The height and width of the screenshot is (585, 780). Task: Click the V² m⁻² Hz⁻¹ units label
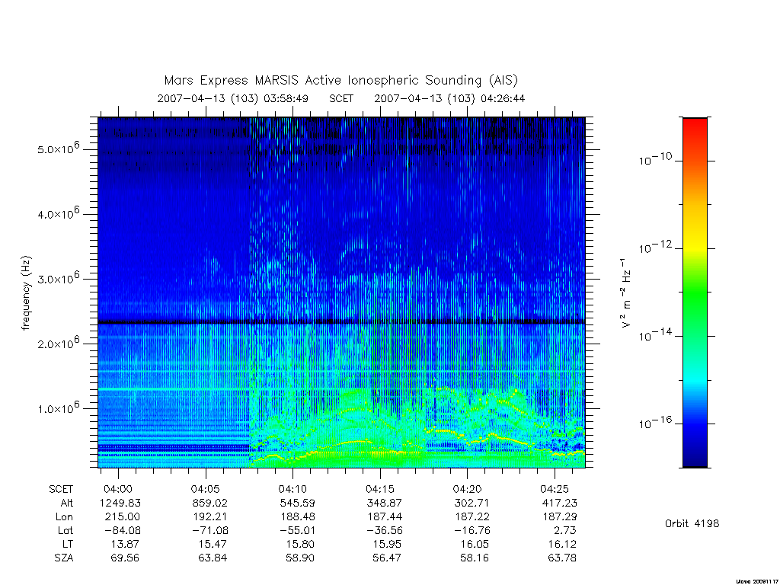625,292
